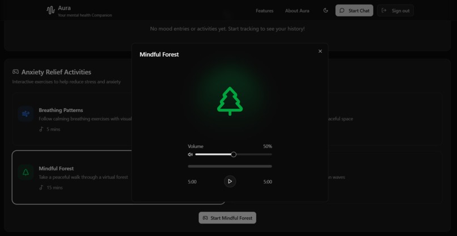Click the 50% volume value

[268, 146]
